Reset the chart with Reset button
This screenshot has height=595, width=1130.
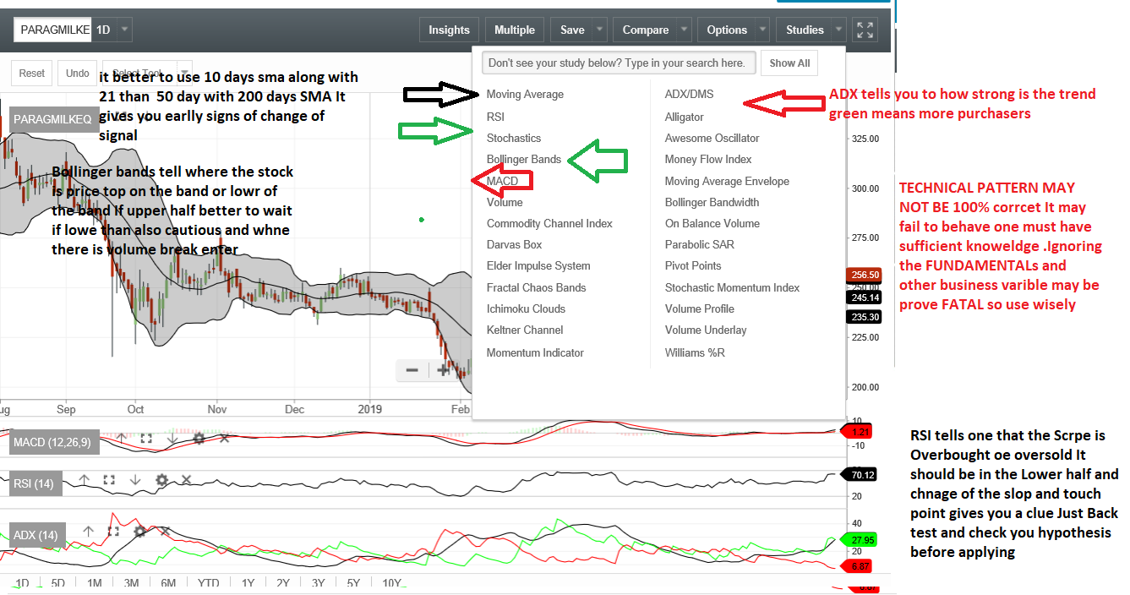click(x=32, y=74)
